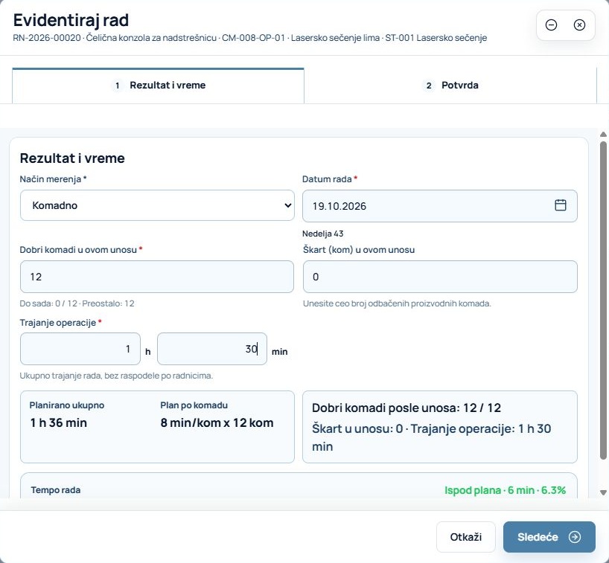Click the 'Unesite ceo broj odbačenih' hint text
The height and width of the screenshot is (563, 609).
point(397,303)
